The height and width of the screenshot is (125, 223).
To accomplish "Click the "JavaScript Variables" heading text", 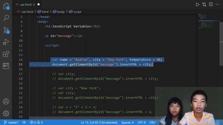I will point(71,26).
